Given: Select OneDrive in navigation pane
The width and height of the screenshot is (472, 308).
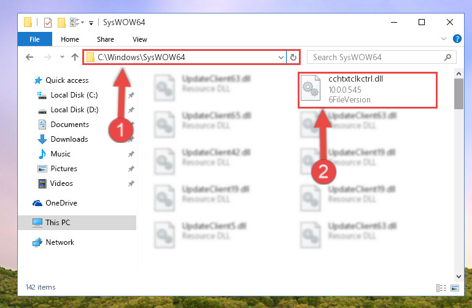Looking at the screenshot, I should 61,203.
